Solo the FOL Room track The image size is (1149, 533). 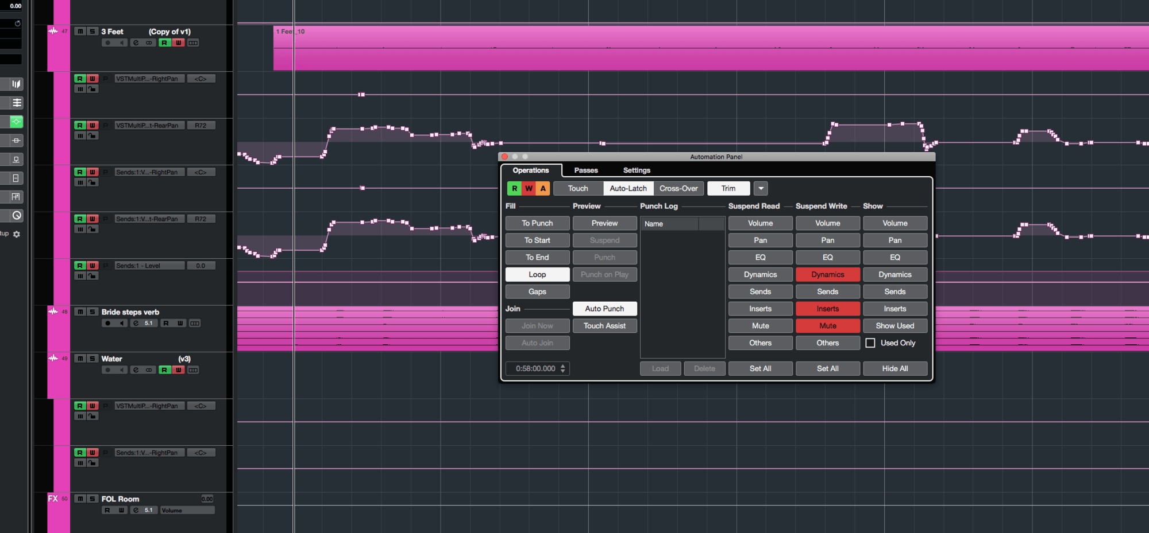92,499
